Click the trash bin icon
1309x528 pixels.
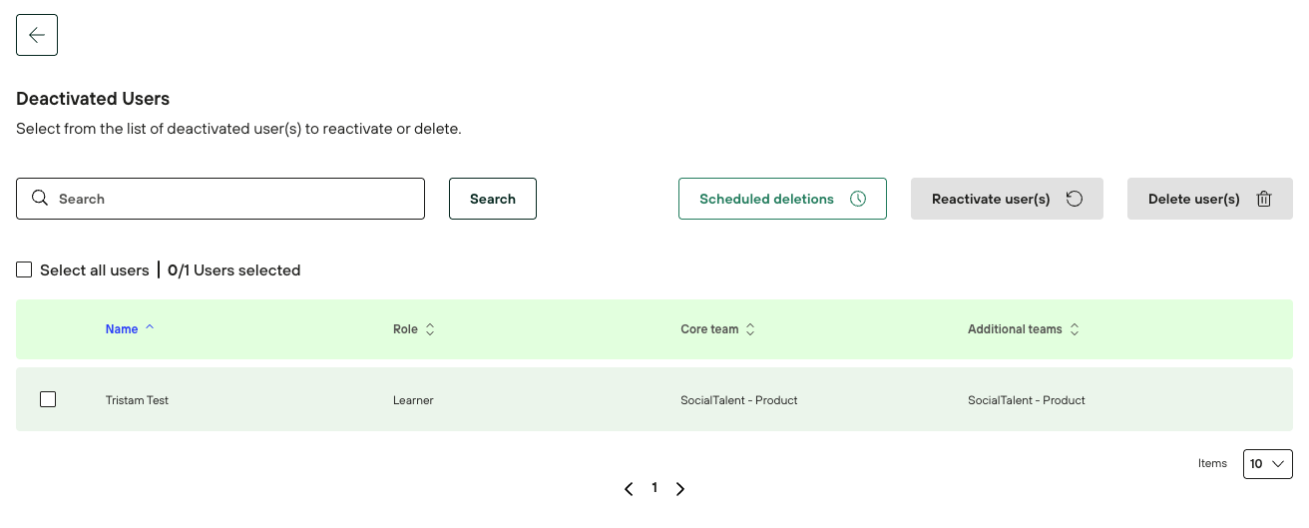1264,199
